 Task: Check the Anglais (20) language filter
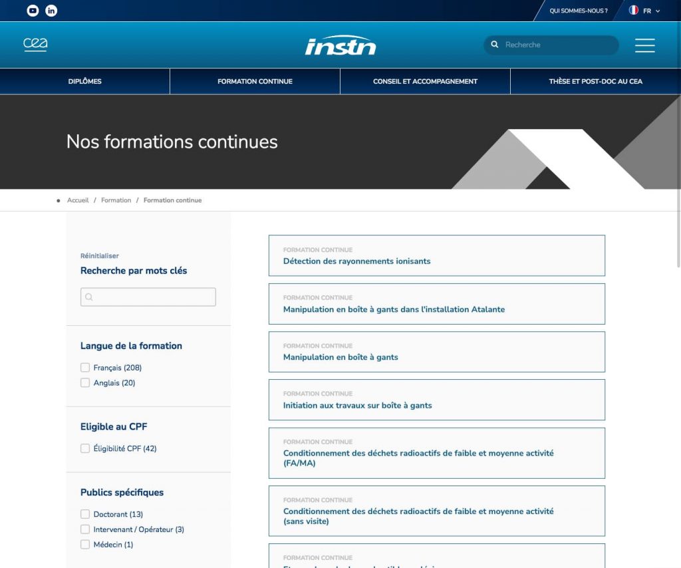point(85,382)
